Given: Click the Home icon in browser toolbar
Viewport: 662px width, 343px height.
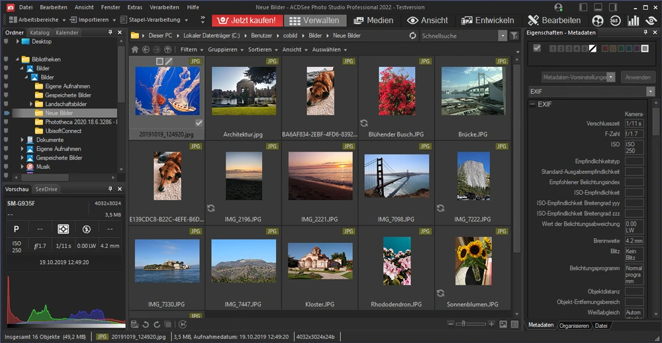Looking at the screenshot, I should click(135, 50).
